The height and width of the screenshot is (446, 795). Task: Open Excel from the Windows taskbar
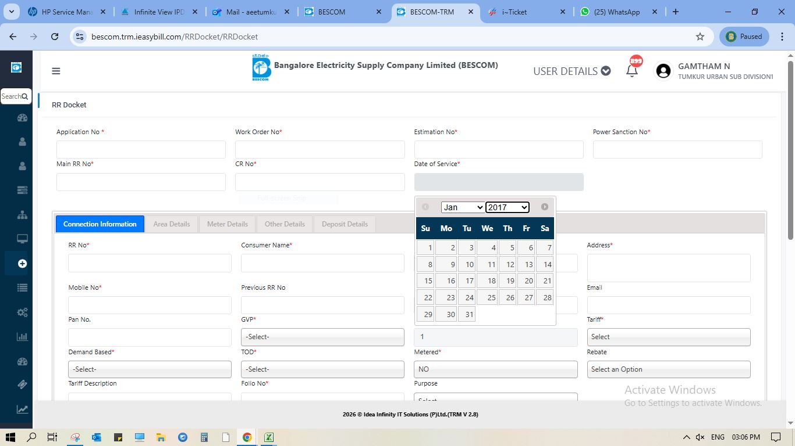pos(269,437)
